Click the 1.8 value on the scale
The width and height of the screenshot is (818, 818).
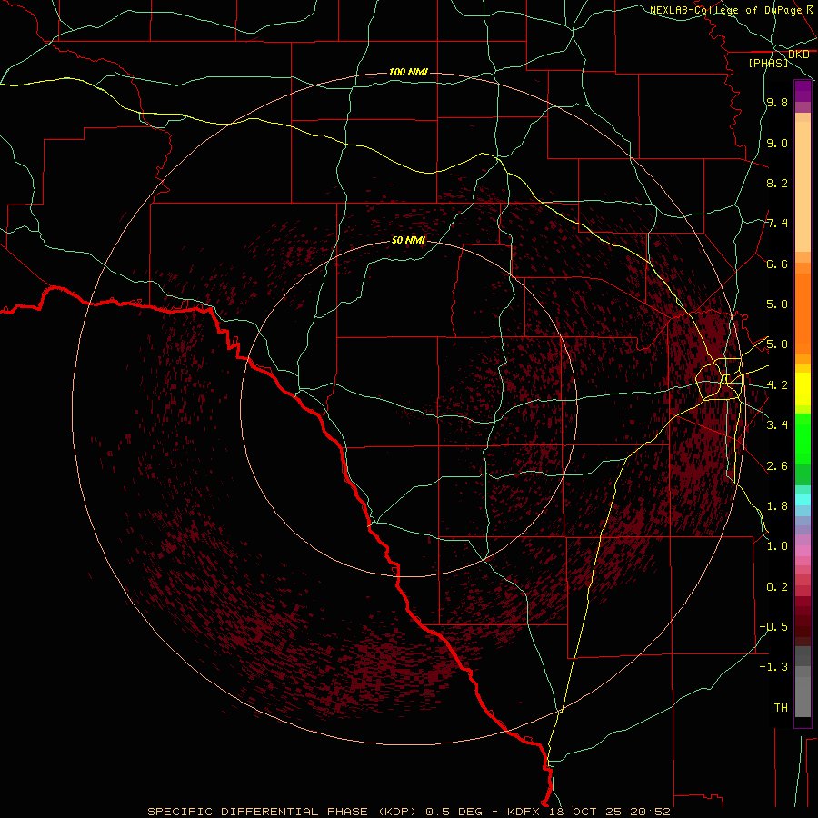777,506
